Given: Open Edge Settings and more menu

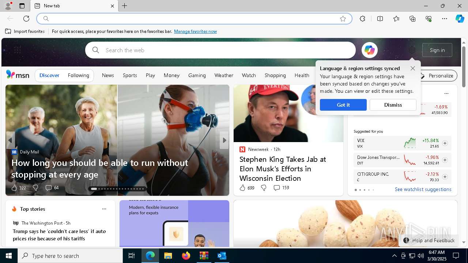Looking at the screenshot, I should (x=445, y=19).
